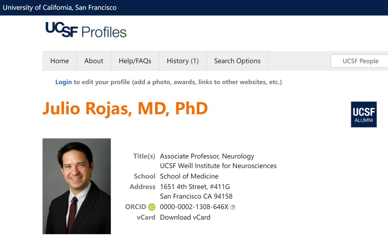Open Help/FAQs in navigation bar

(x=135, y=61)
